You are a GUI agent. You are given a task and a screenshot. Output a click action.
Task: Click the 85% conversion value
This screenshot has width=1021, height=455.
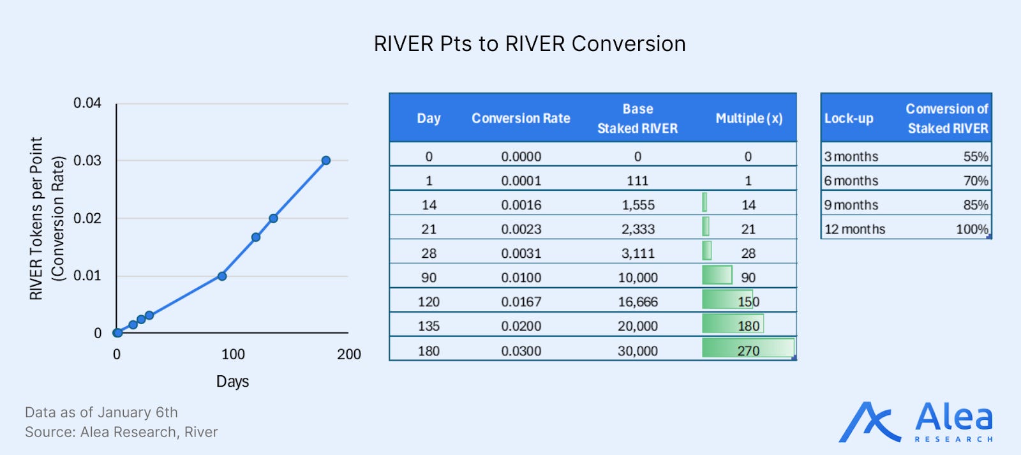(976, 205)
